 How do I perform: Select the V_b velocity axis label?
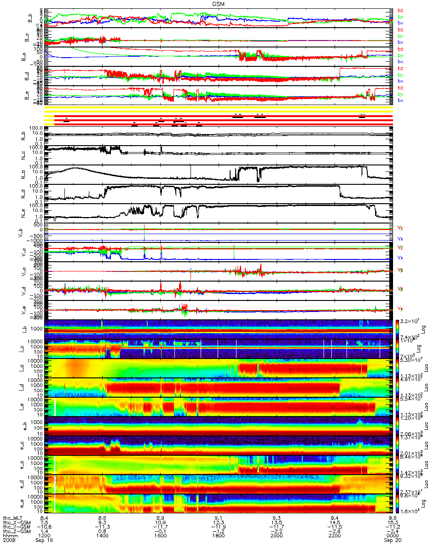(x=21, y=232)
